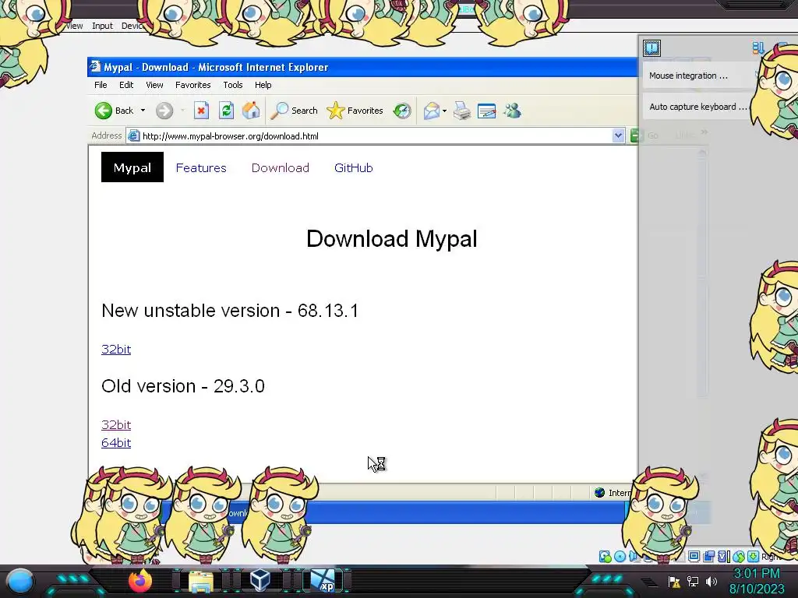Click the Auto capture keyboard notification
Image resolution: width=798 pixels, height=598 pixels.
click(x=697, y=107)
